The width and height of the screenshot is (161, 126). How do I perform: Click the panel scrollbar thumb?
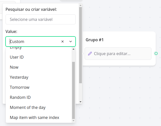[80, 45]
